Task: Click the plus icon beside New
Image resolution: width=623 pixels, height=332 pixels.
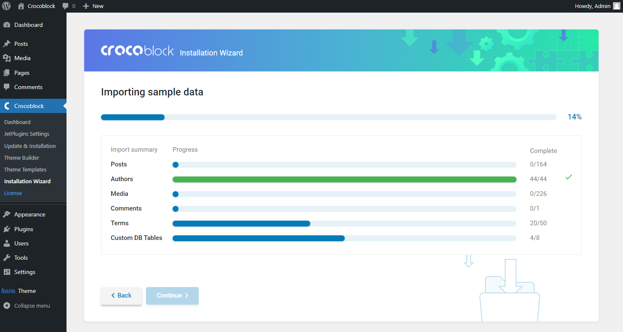Action: [x=86, y=6]
